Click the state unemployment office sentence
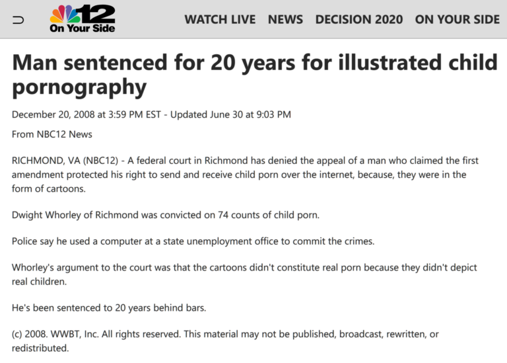The height and width of the screenshot is (363, 507). 193,241
